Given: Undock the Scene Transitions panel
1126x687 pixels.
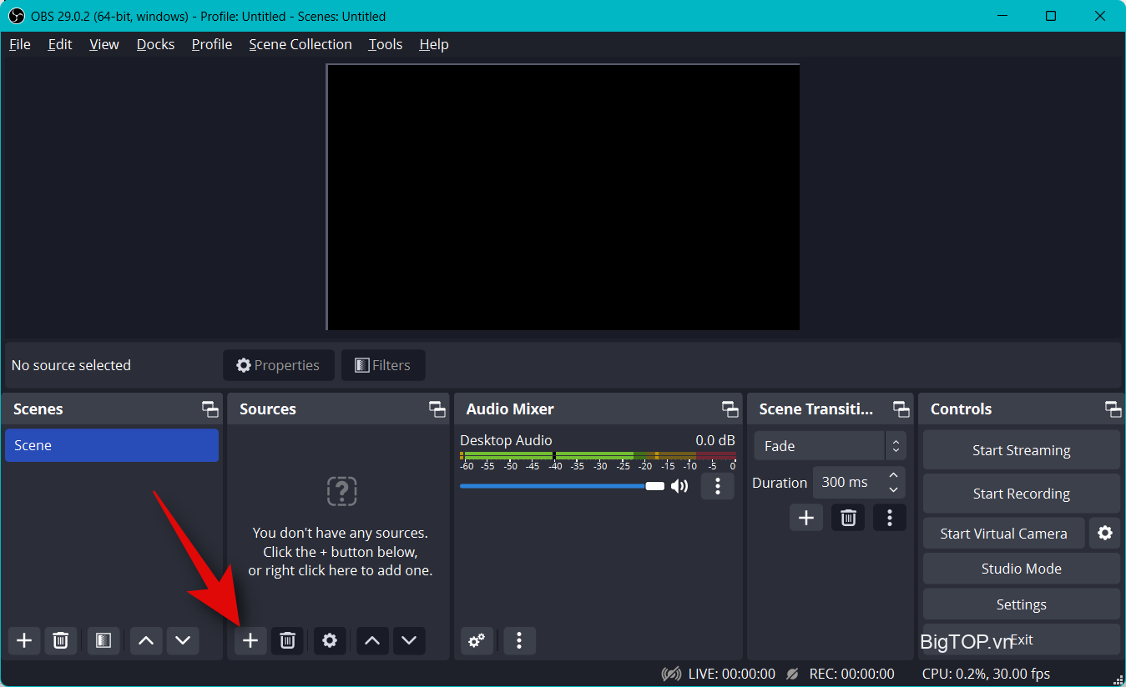Looking at the screenshot, I should (x=901, y=409).
